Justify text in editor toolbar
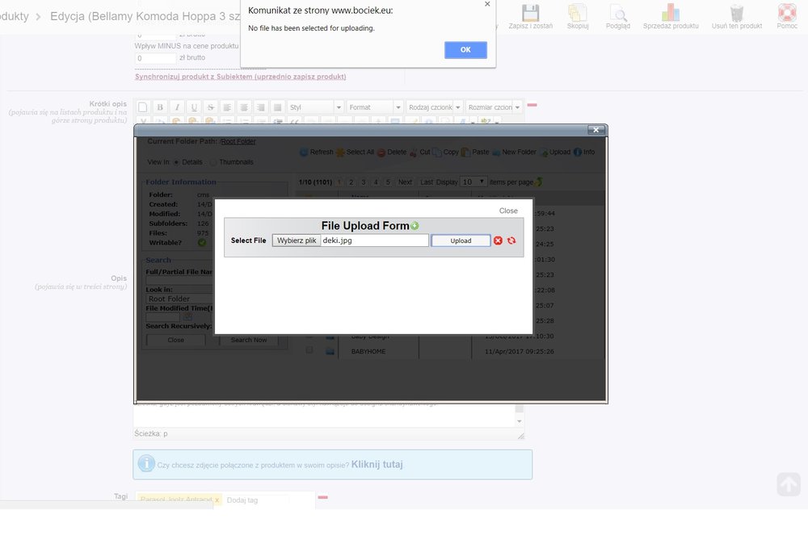 (277, 107)
